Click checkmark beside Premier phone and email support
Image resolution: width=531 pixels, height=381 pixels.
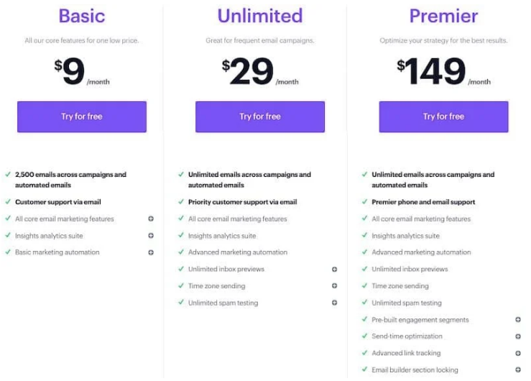[x=364, y=202]
